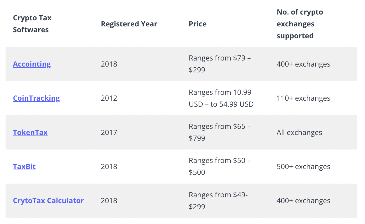This screenshot has height=224, width=365.
Task: Follow the TokenTax hyperlink
Action: click(x=30, y=132)
